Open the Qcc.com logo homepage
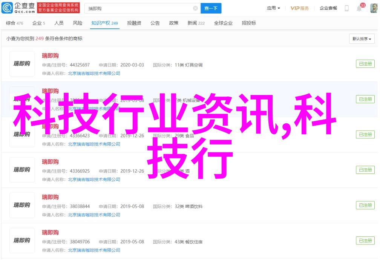This screenshot has height=261, width=380. 18,8
